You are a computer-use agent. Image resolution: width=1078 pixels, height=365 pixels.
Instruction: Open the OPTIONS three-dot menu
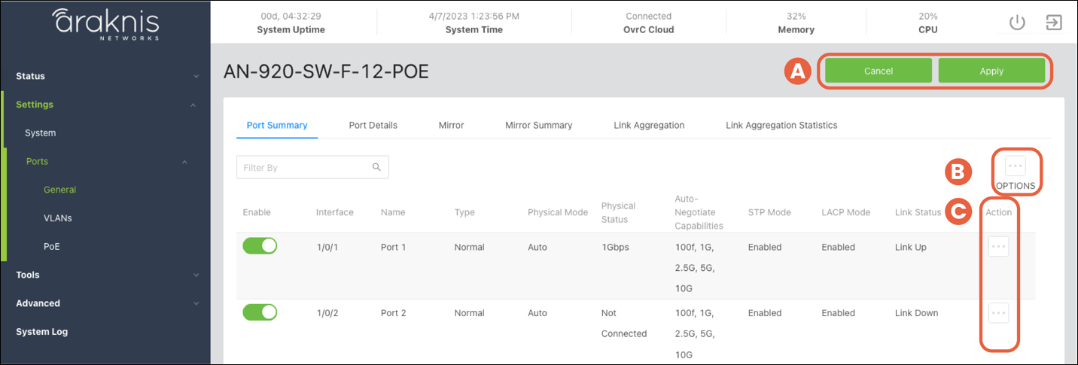(x=1015, y=165)
